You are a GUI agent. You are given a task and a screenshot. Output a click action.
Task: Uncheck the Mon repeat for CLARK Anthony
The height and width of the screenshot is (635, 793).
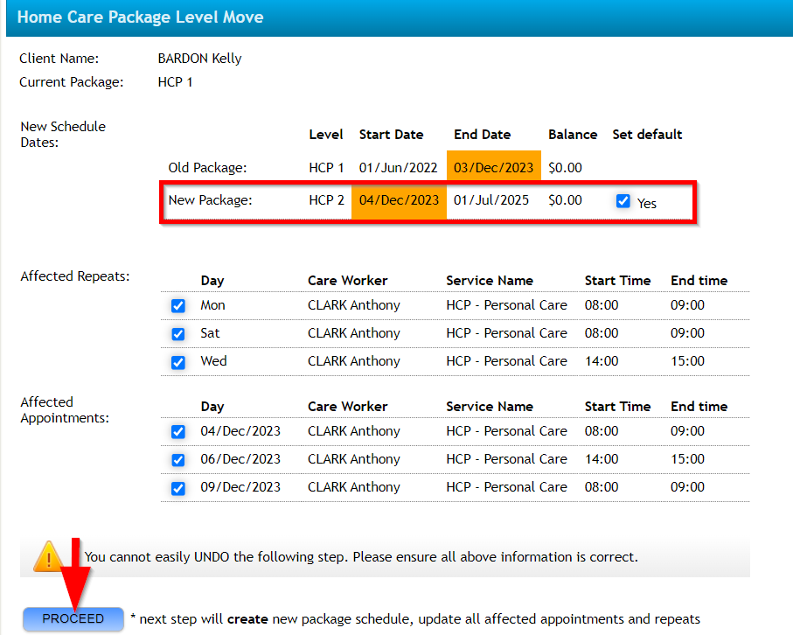177,306
